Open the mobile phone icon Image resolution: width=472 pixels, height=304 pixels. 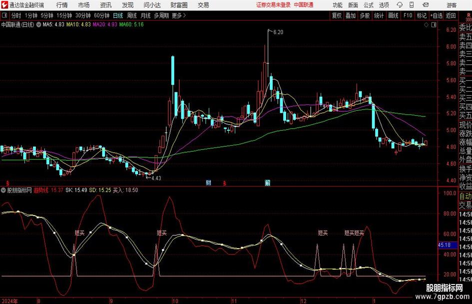point(412,5)
